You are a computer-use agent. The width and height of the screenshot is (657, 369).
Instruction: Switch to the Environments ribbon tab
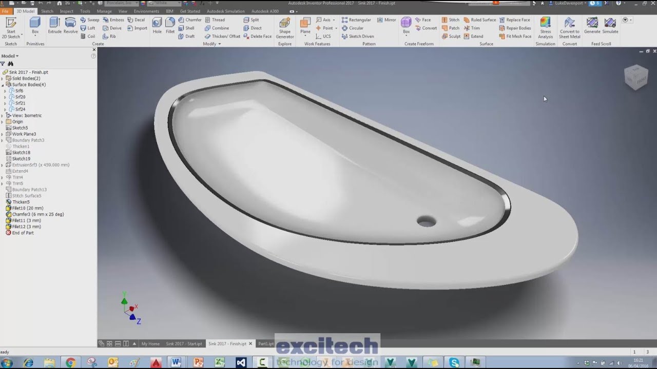(x=146, y=11)
